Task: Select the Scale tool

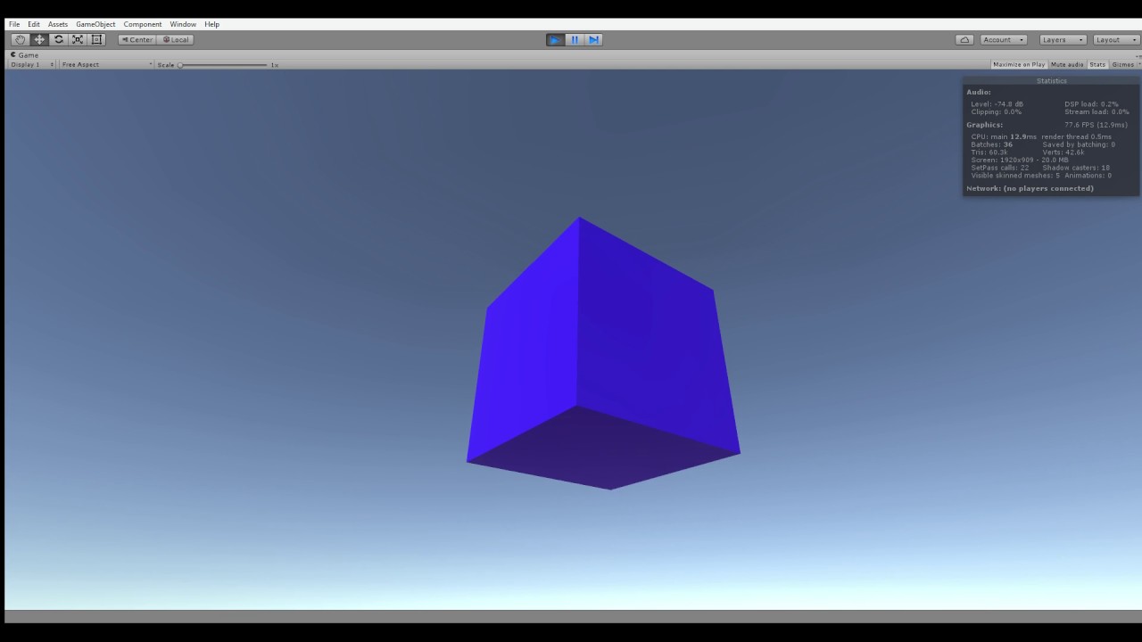Action: tap(78, 39)
